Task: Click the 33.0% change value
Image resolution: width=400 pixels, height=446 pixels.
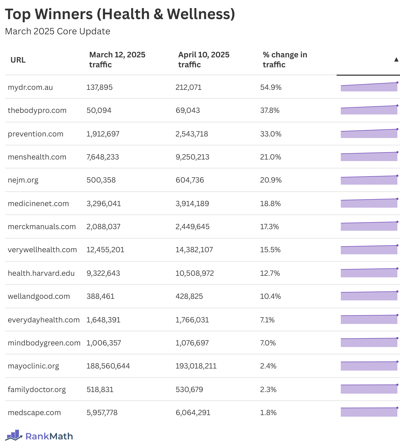Action: (271, 134)
